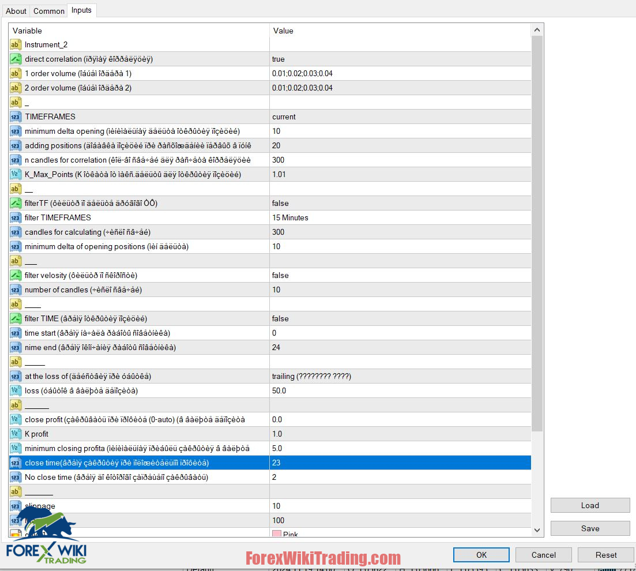Image resolution: width=636 pixels, height=571 pixels.
Task: Click the Load button
Action: (x=590, y=505)
